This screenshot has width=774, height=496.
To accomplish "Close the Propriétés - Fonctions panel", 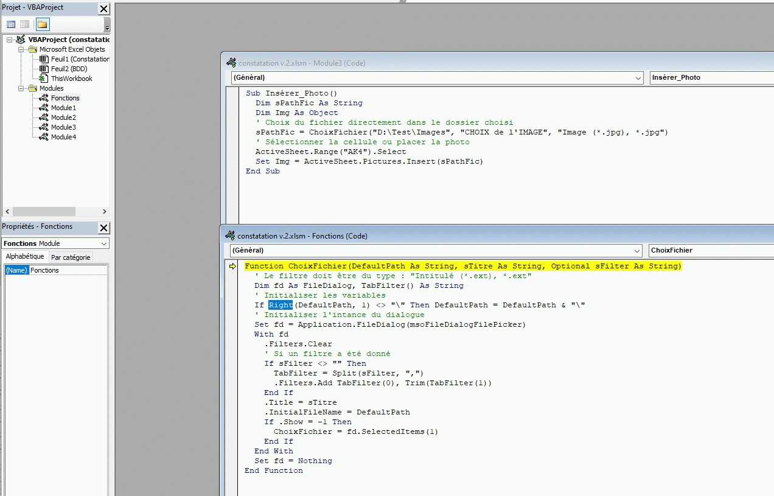I will 104,228.
